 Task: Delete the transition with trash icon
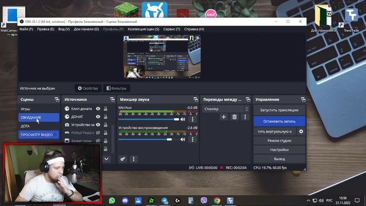[234, 117]
